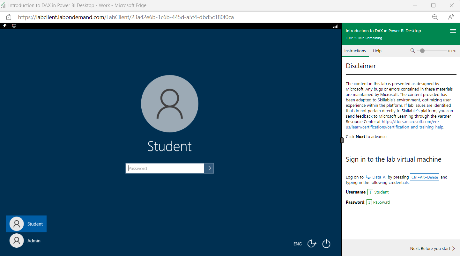The width and height of the screenshot is (460, 256).
Task: Click the magnifier zoom icon in instructions
Action: click(412, 51)
